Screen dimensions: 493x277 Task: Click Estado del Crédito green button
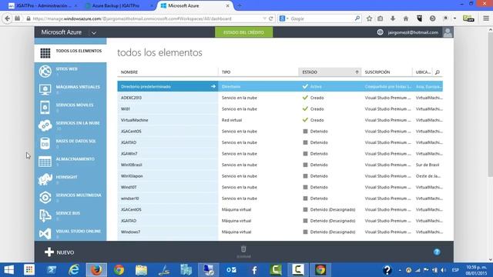243,32
